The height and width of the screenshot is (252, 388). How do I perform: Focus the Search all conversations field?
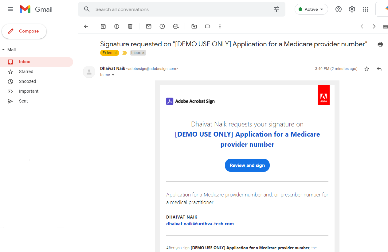181,9
